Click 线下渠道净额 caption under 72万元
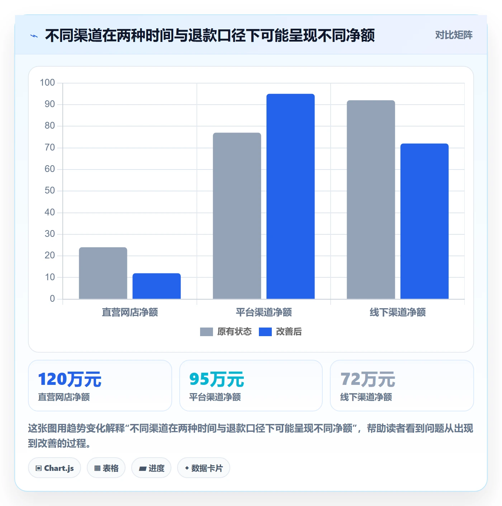This screenshot has height=506, width=502. [366, 397]
